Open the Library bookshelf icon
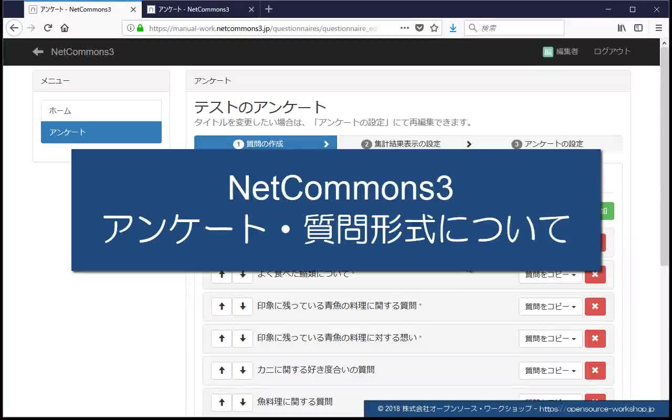This screenshot has width=672, height=420. 622,28
